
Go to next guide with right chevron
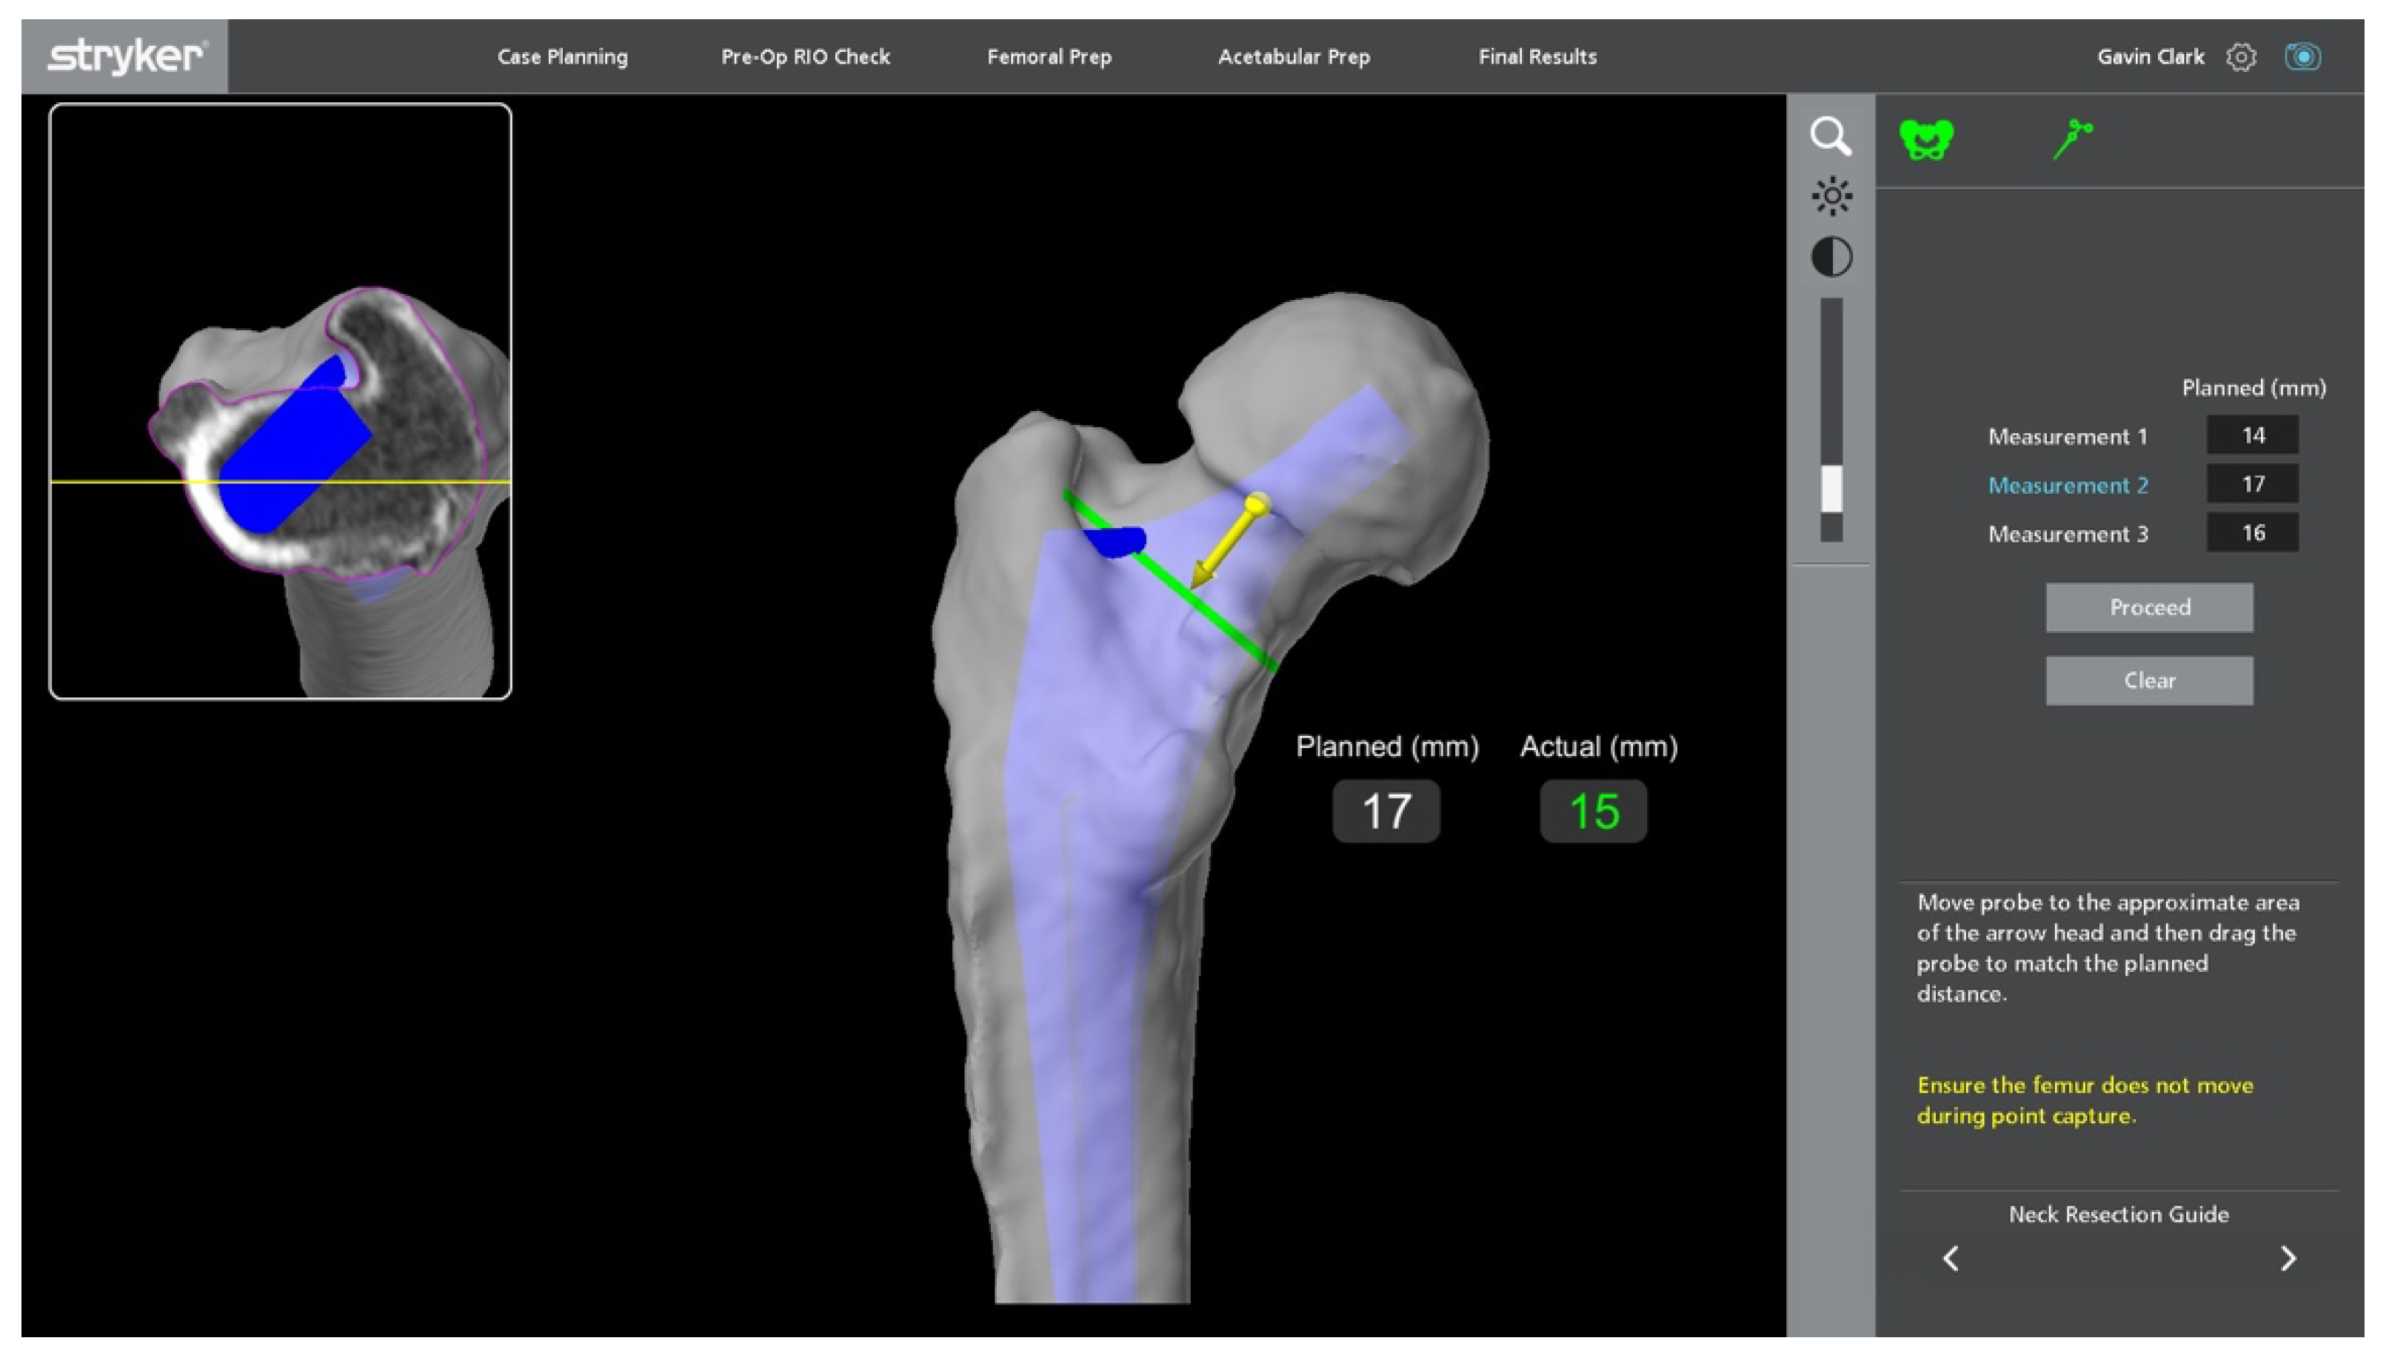[2288, 1258]
